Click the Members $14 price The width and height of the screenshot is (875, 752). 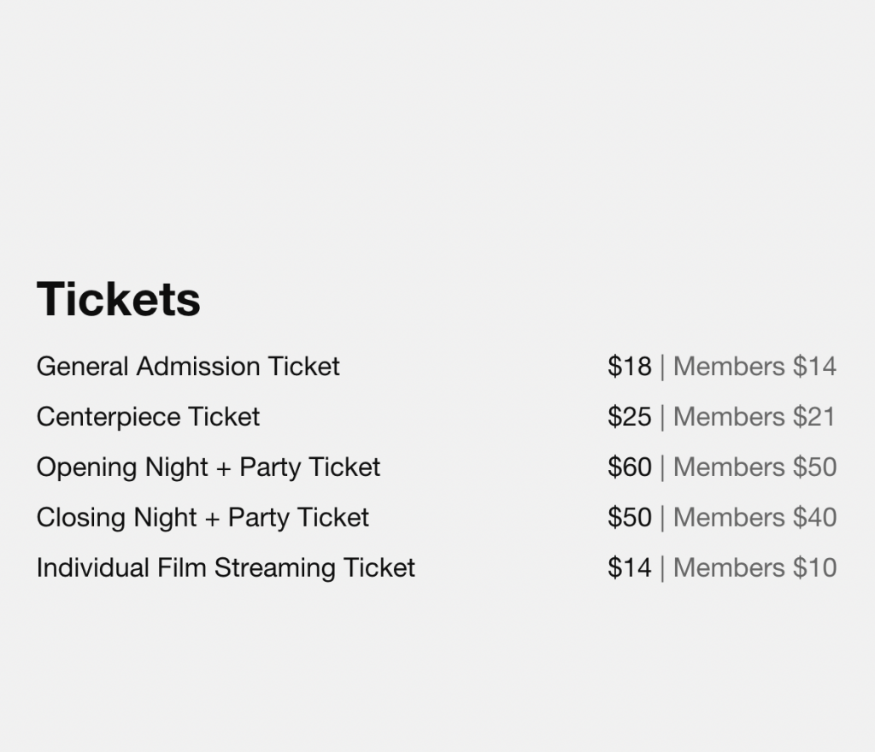coord(755,367)
